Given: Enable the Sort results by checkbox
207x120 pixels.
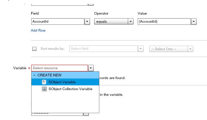Looking at the screenshot, I should pyautogui.click(x=34, y=49).
